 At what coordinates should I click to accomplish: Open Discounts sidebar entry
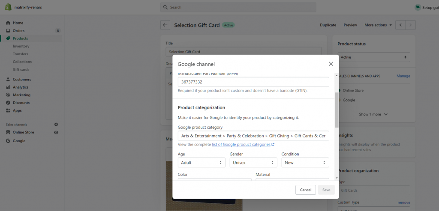click(x=21, y=103)
